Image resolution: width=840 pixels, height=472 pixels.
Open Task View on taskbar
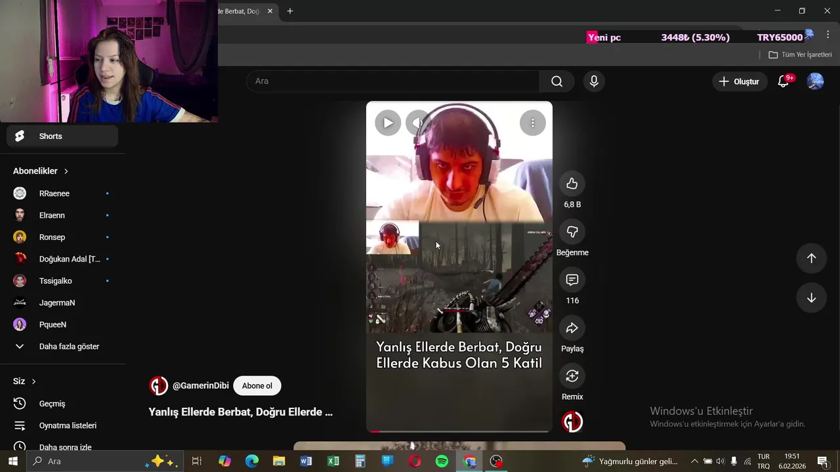pyautogui.click(x=196, y=462)
